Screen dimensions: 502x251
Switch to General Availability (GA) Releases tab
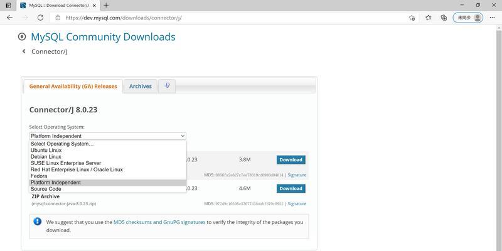click(x=73, y=87)
